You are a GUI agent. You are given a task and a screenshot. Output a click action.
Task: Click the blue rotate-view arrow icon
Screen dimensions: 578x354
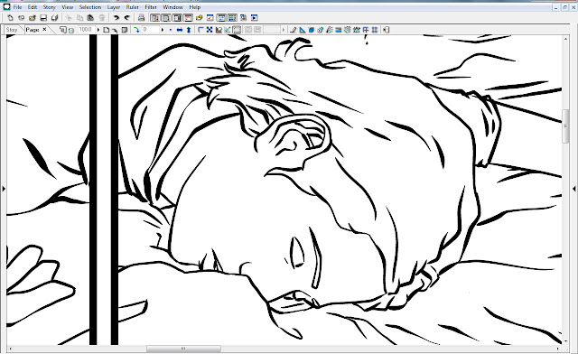pos(136,30)
